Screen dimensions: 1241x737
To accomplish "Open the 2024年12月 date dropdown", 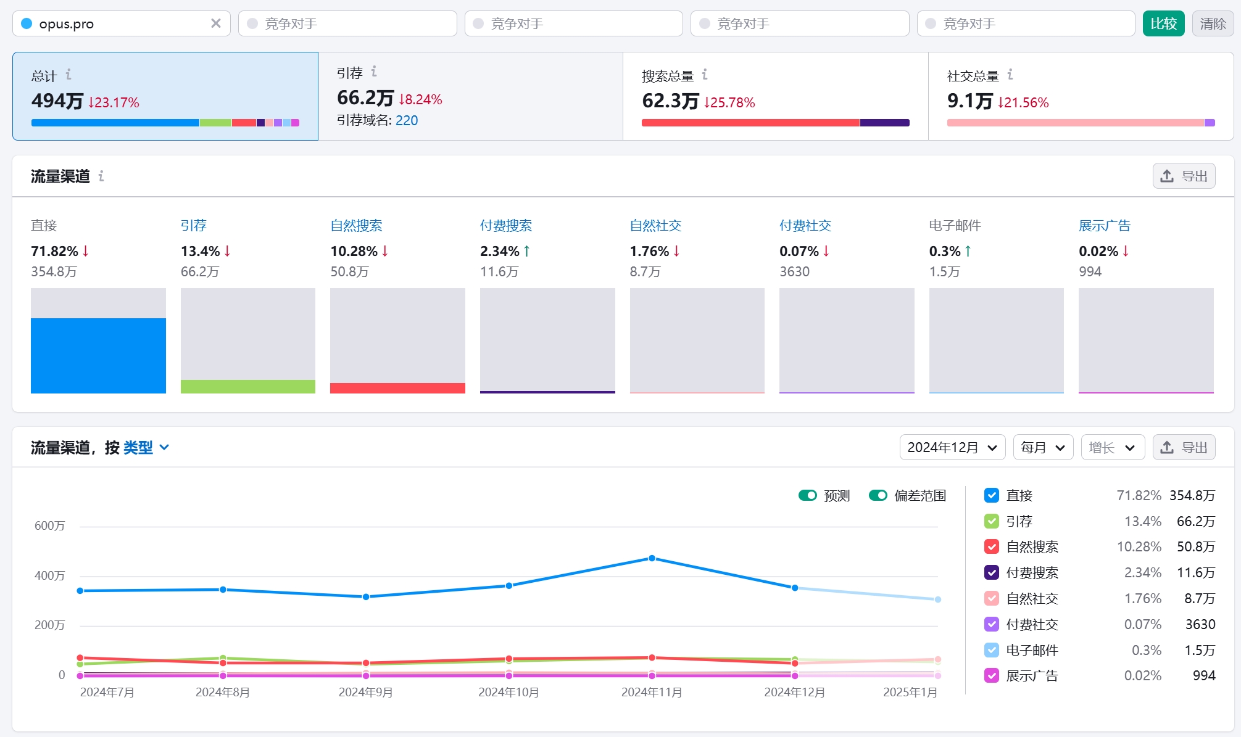I will (x=952, y=448).
